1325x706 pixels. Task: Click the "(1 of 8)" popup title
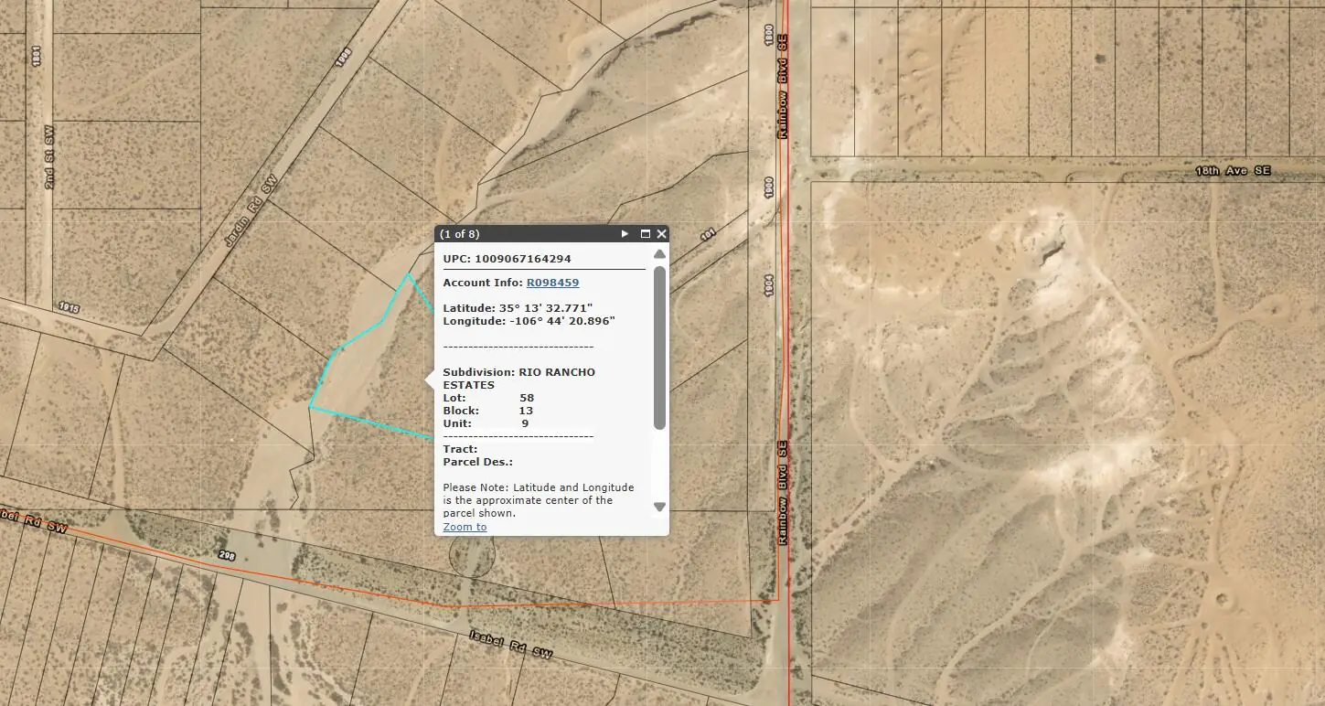point(459,234)
